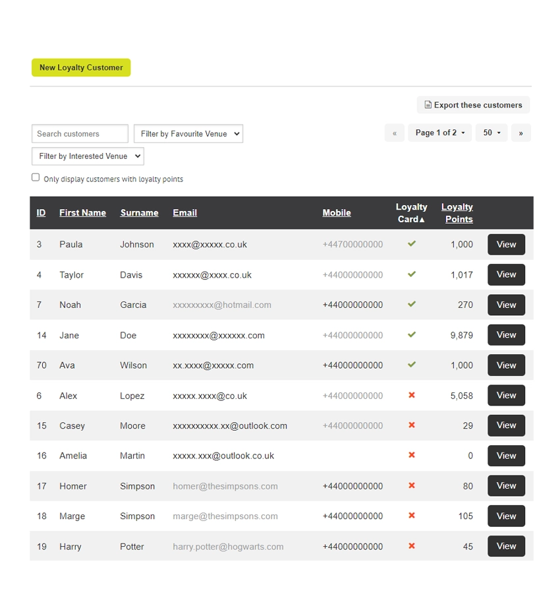Click red cross icon in Alex Lopez's row
This screenshot has height=616, width=560.
click(412, 395)
